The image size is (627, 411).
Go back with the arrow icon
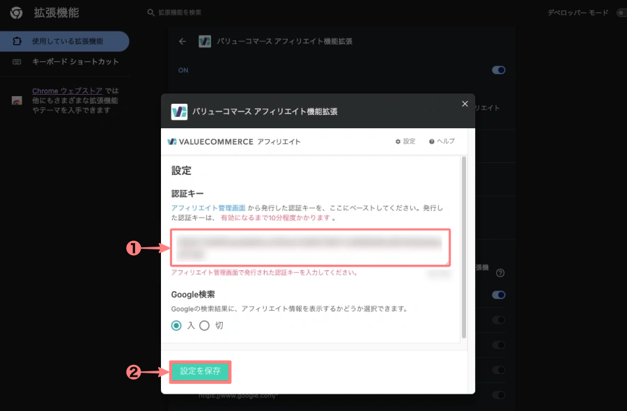[x=183, y=41]
